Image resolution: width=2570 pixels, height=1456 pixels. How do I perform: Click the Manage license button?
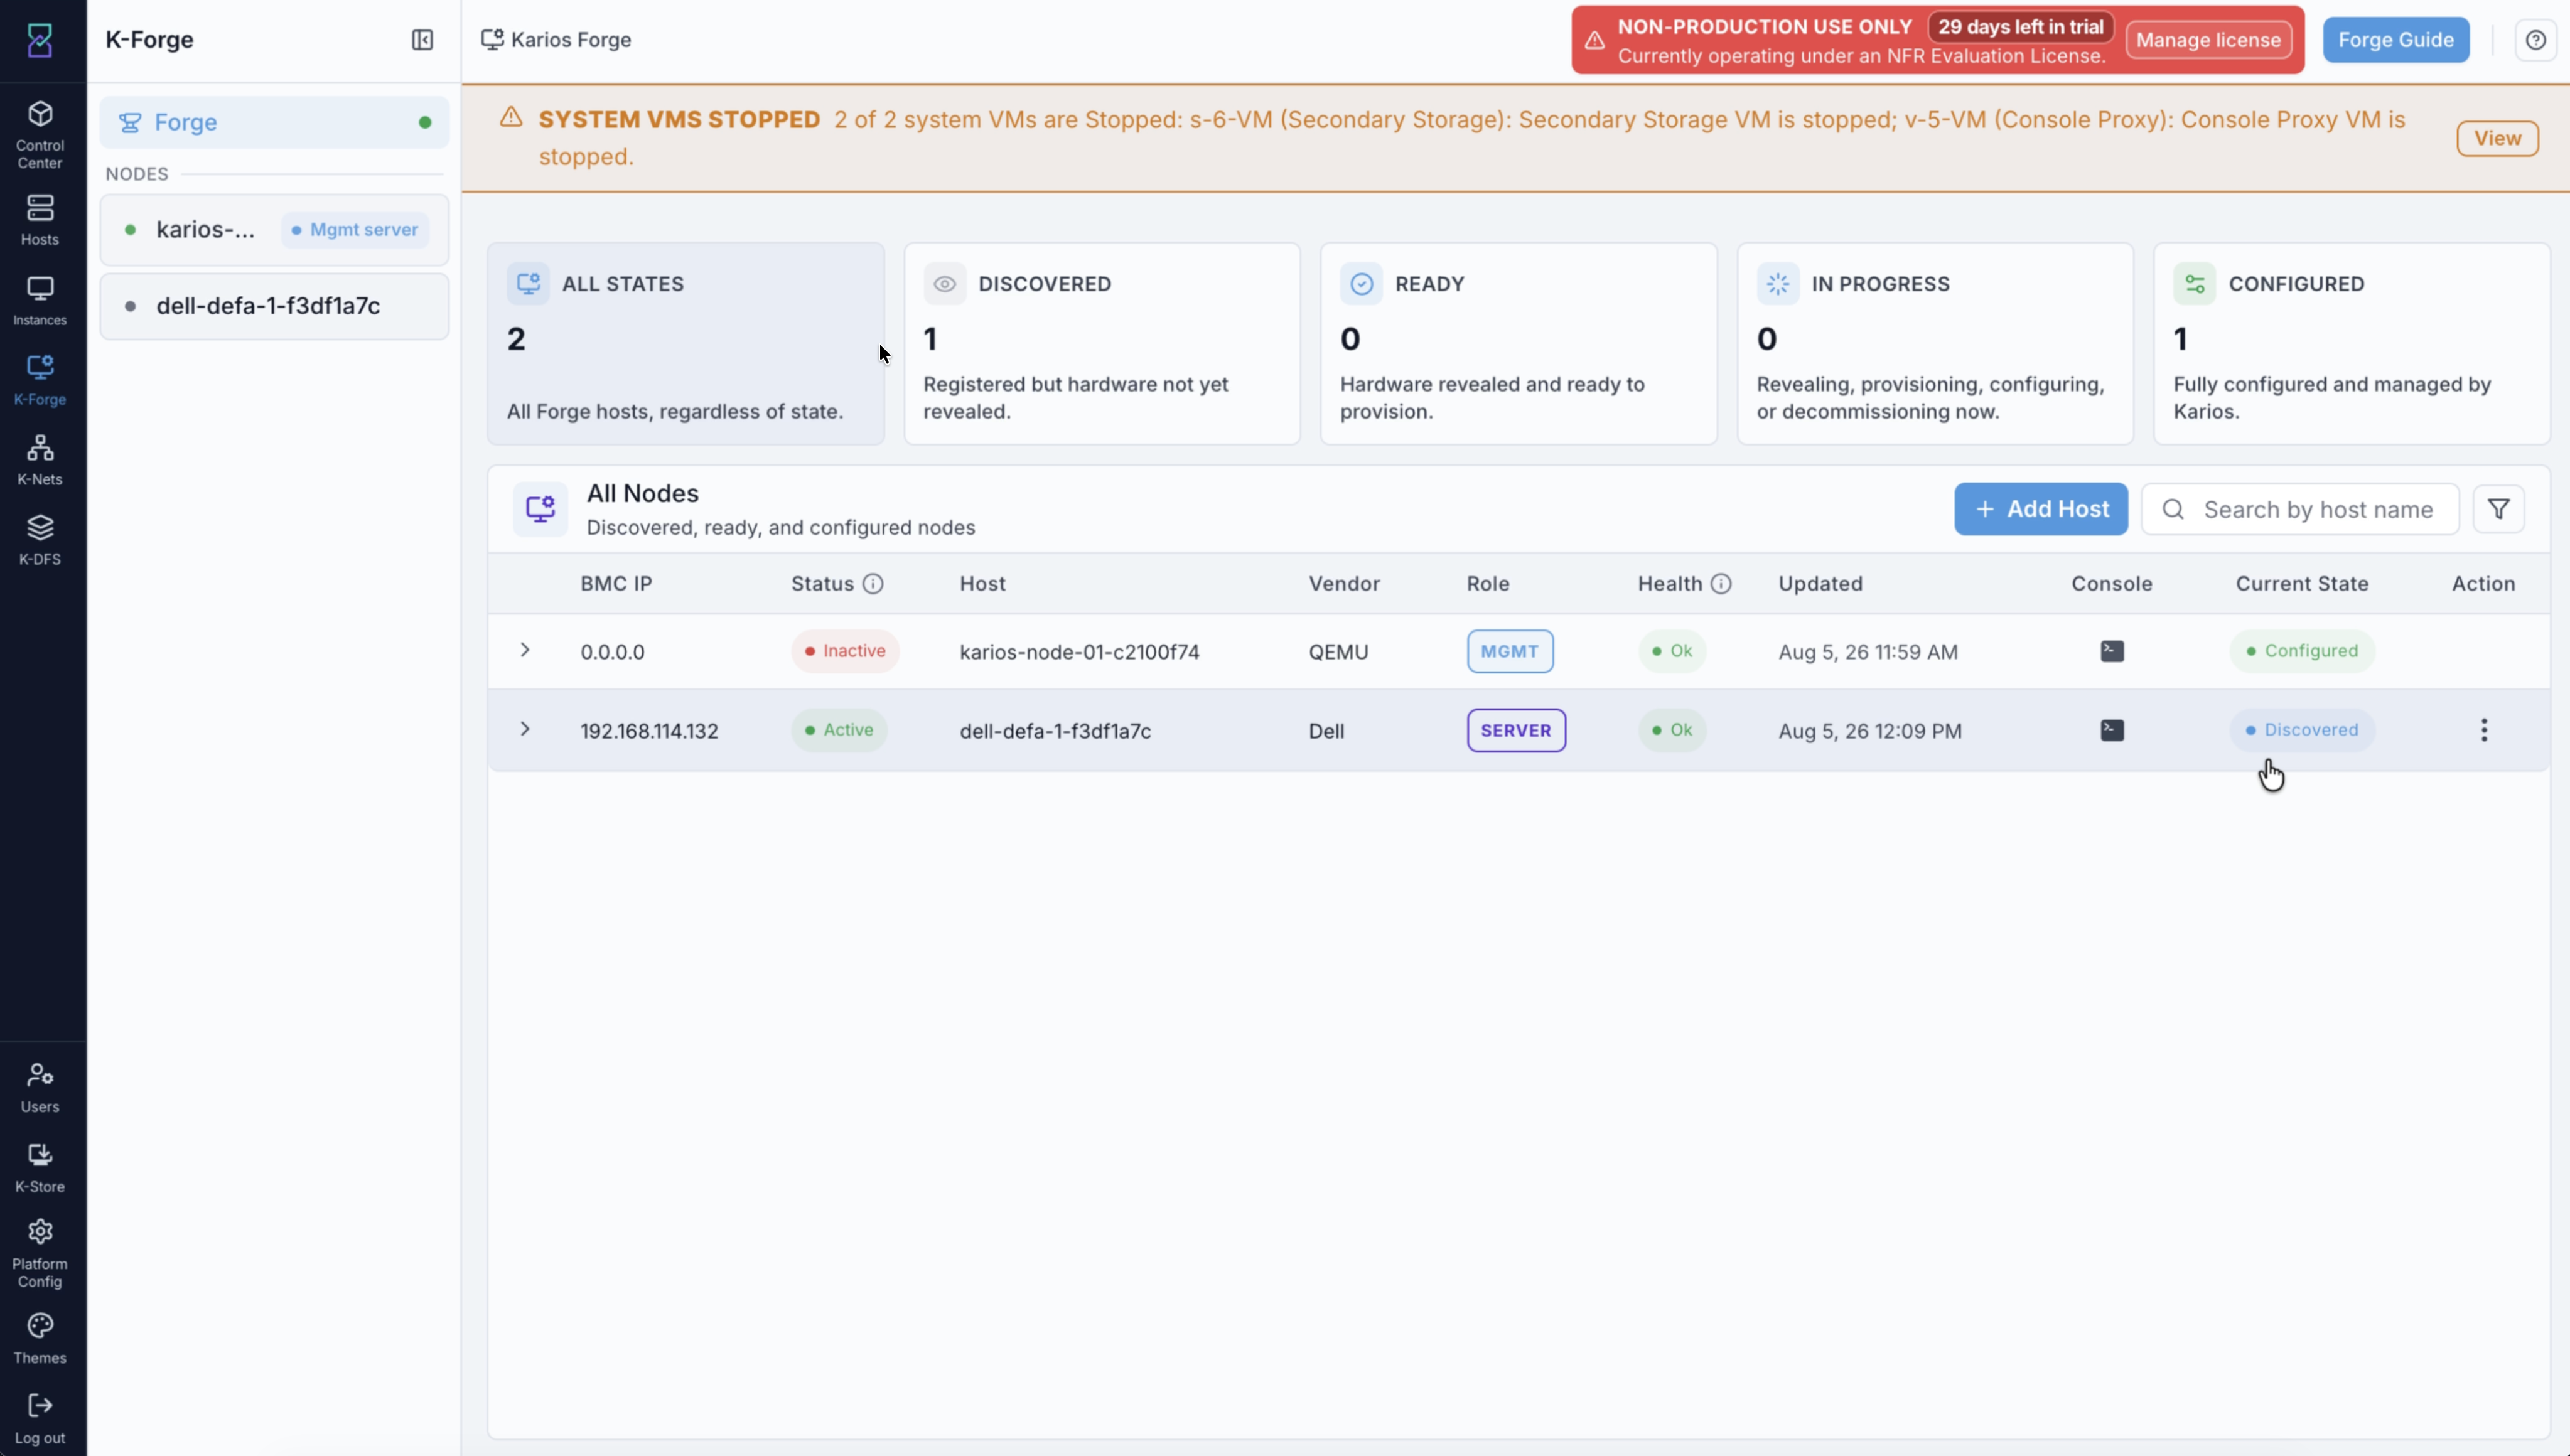(x=2208, y=40)
